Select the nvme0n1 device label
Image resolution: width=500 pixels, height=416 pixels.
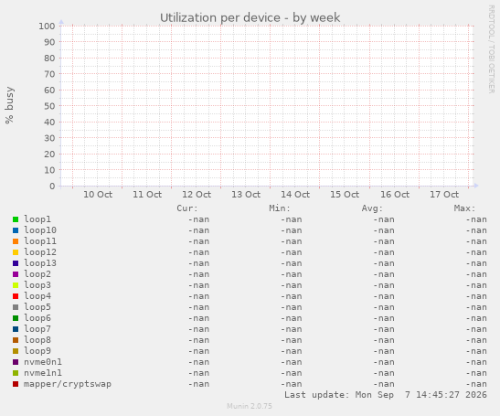point(43,362)
